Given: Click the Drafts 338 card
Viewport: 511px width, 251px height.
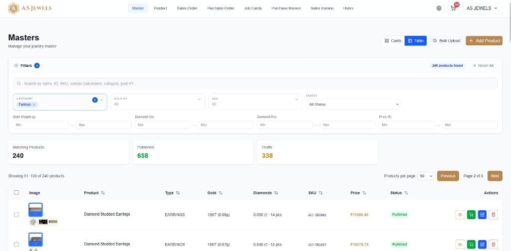Looking at the screenshot, I should [x=317, y=152].
